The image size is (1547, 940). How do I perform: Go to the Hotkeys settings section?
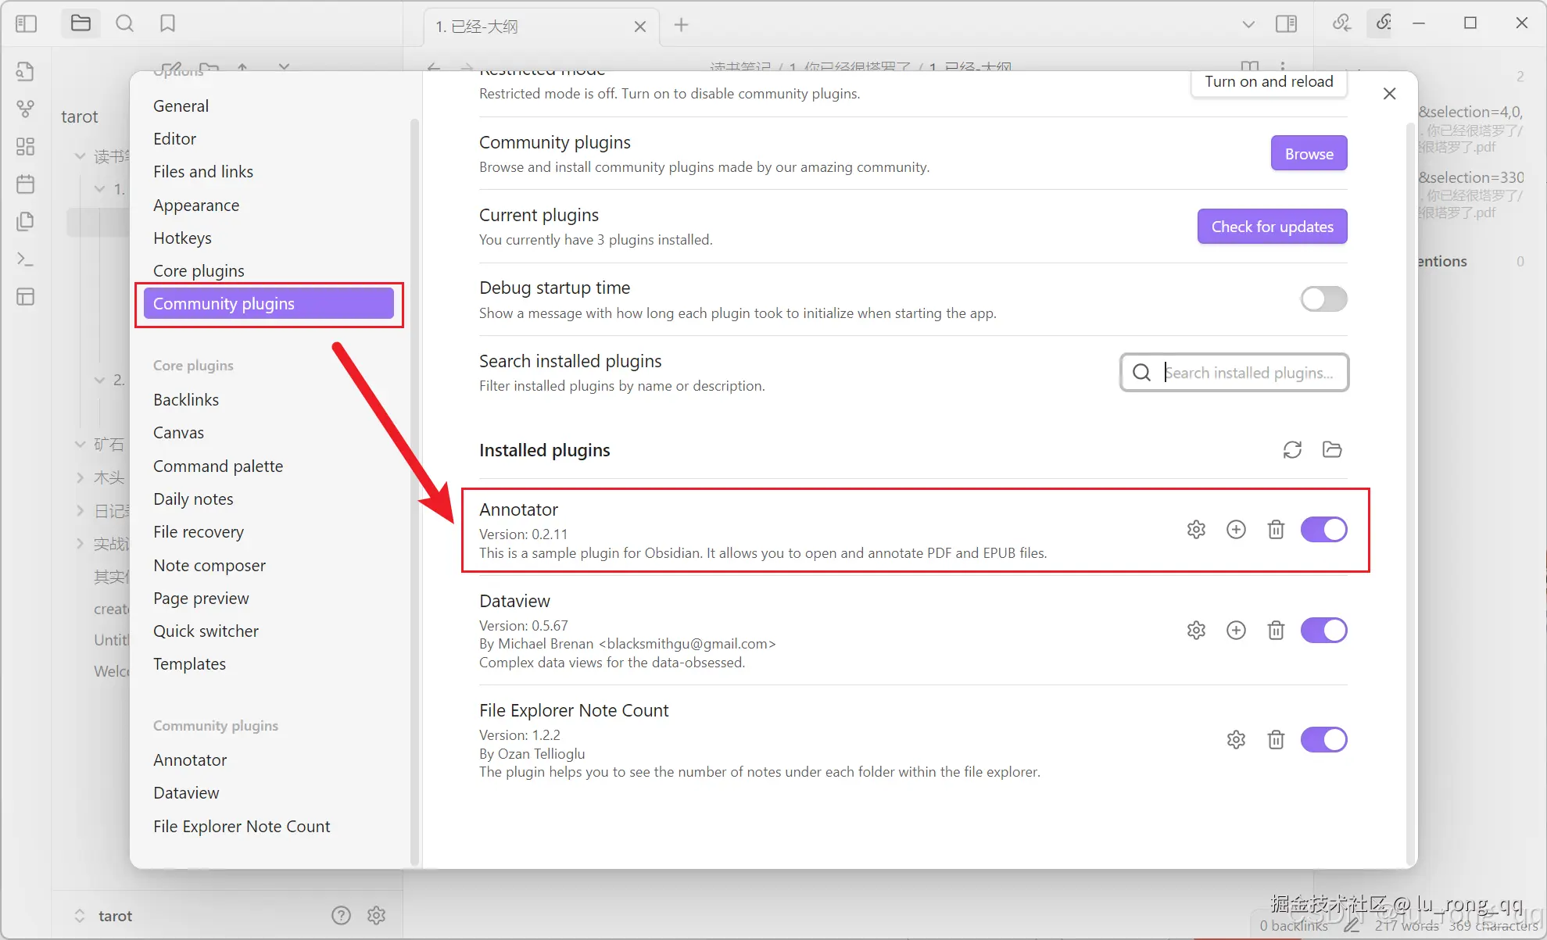click(x=182, y=238)
